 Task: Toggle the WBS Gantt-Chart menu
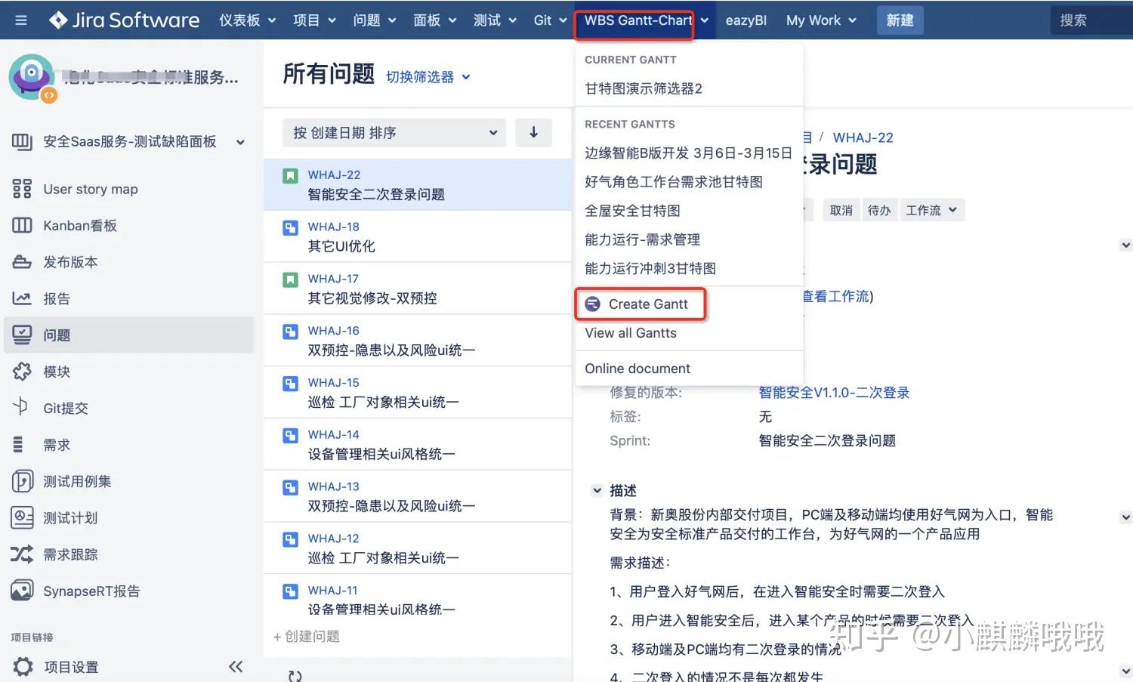(x=646, y=20)
